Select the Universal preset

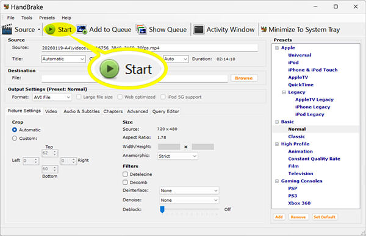point(300,55)
